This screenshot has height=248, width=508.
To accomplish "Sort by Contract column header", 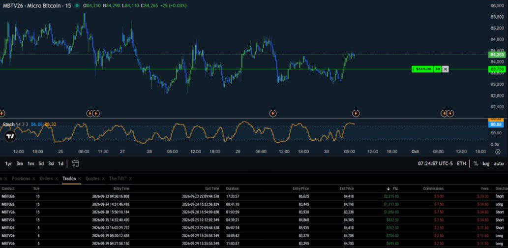I will (8, 188).
